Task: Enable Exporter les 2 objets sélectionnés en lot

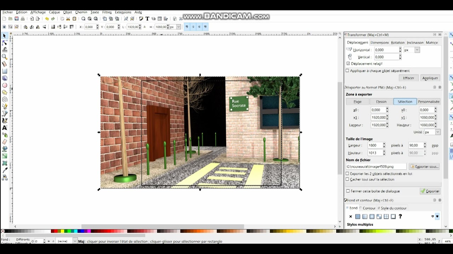Action: click(x=347, y=174)
